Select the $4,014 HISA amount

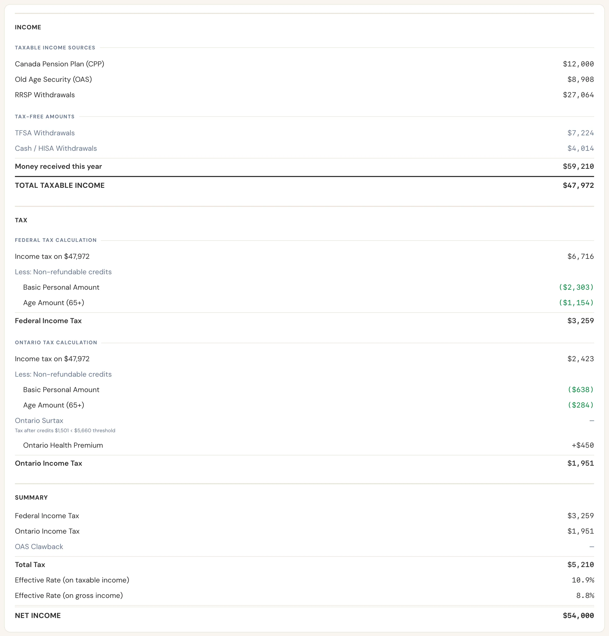point(580,148)
